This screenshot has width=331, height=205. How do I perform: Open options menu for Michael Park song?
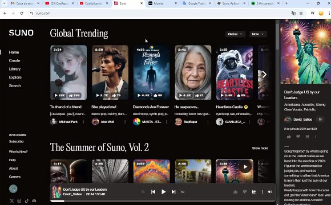click(83, 122)
